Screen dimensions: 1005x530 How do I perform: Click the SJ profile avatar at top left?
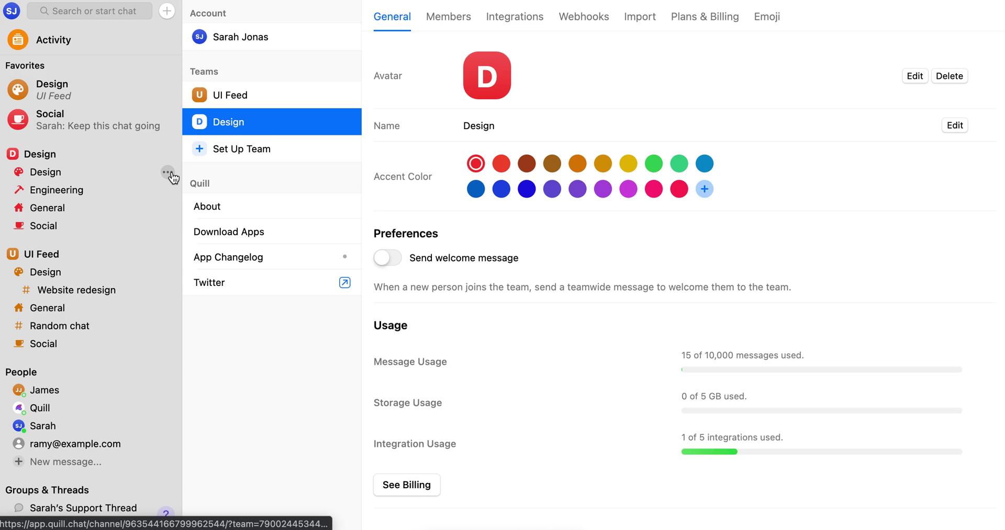[x=12, y=10]
